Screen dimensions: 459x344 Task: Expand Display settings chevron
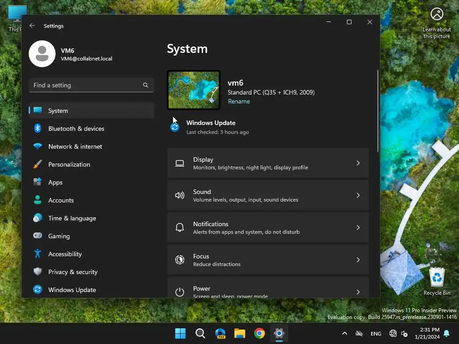pyautogui.click(x=358, y=163)
